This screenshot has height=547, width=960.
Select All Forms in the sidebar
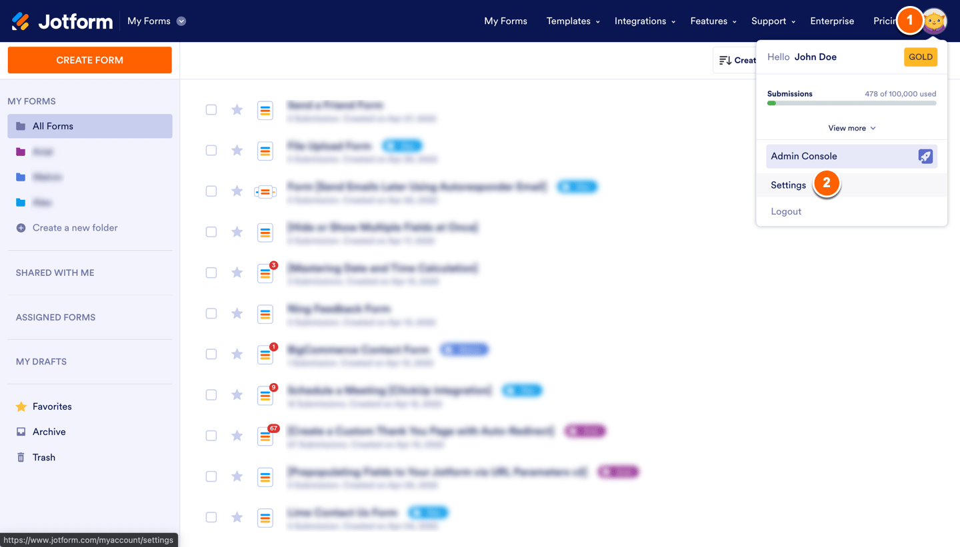tap(90, 126)
